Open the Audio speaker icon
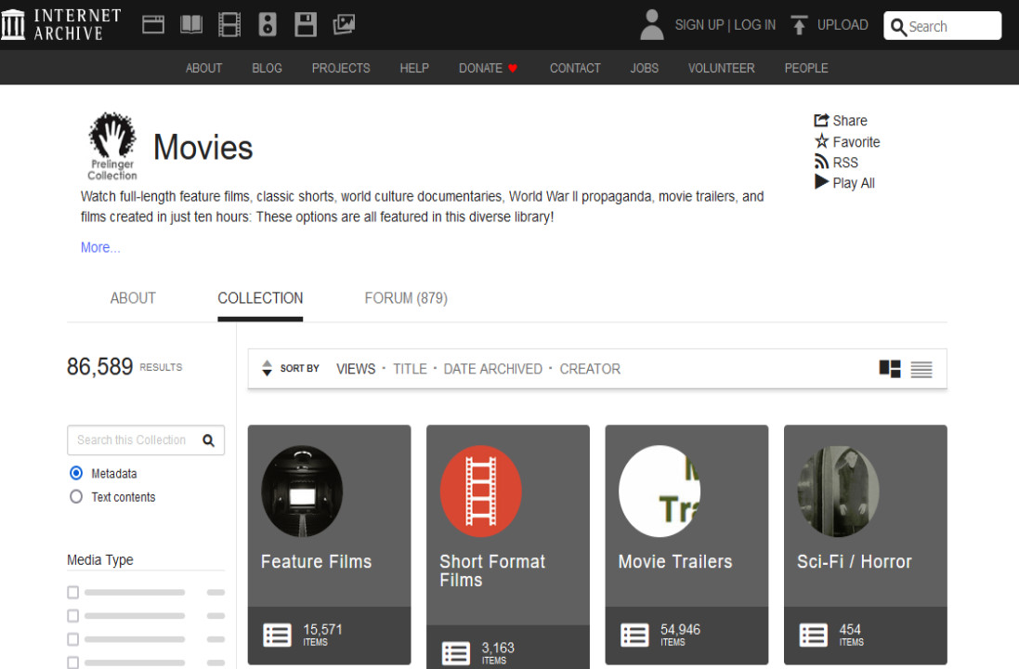 click(268, 25)
